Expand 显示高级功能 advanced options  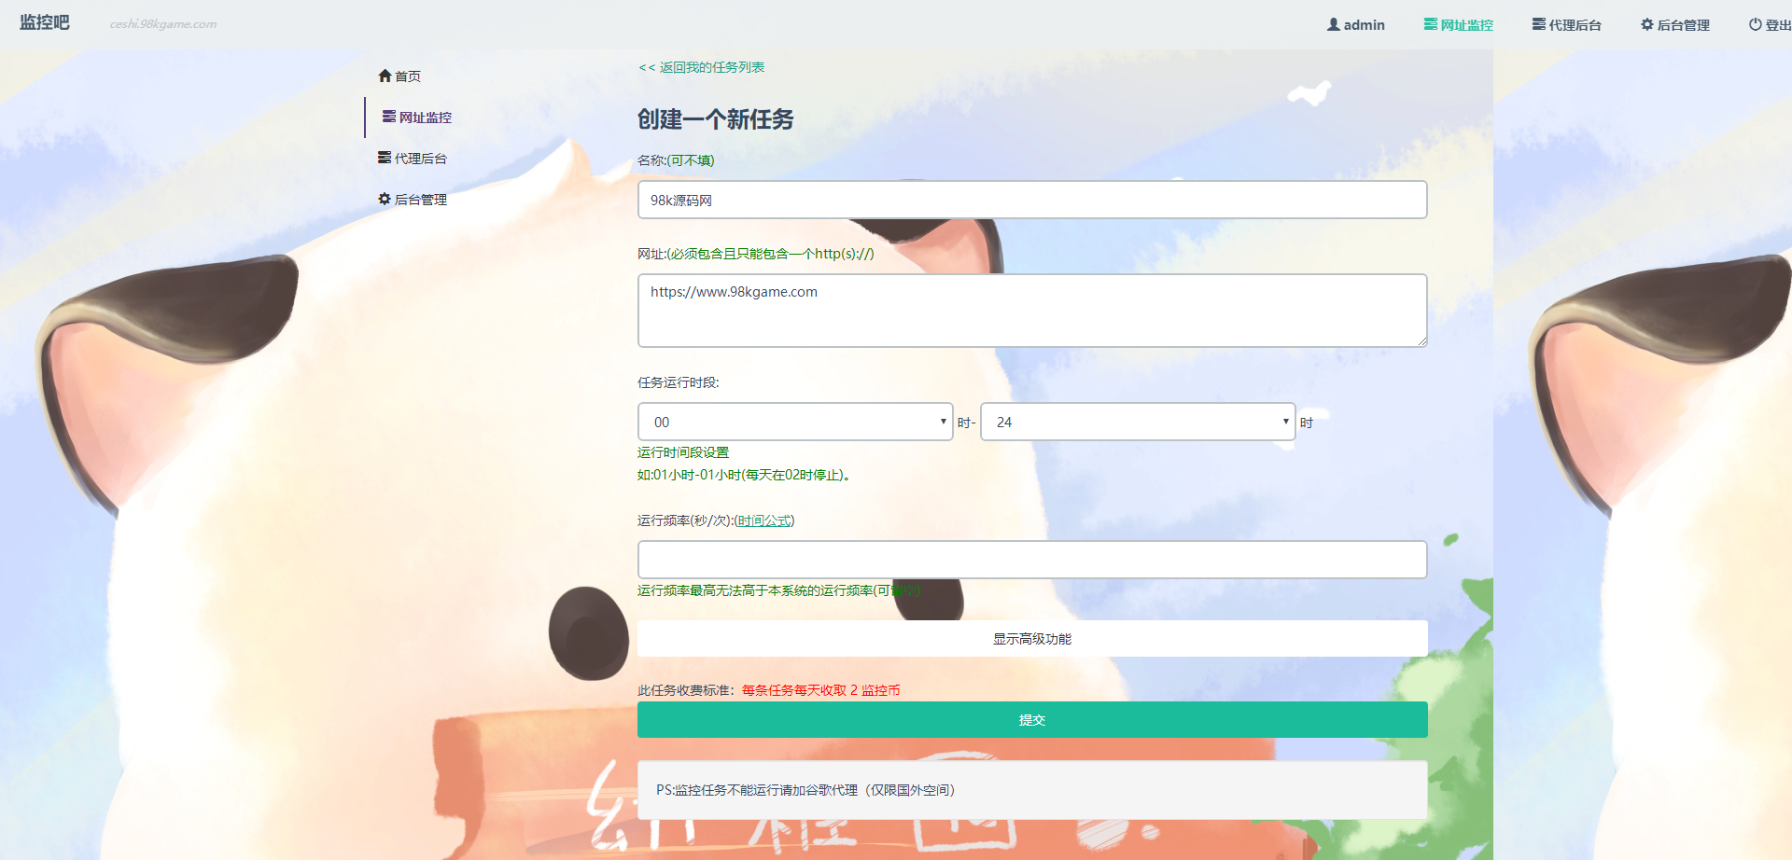tap(1032, 639)
